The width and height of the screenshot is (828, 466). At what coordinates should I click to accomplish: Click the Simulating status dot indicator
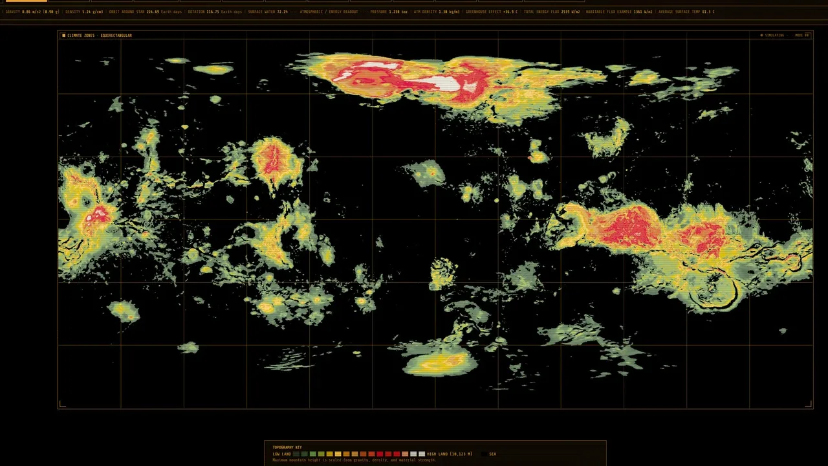coord(762,36)
